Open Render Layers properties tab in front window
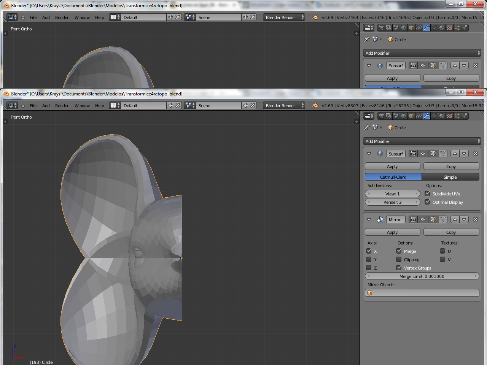This screenshot has height=365, width=487. click(388, 116)
